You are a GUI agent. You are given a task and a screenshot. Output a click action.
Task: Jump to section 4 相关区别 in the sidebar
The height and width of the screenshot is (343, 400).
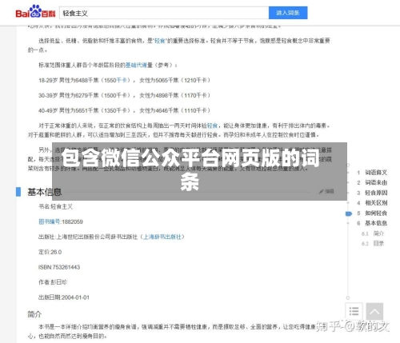pyautogui.click(x=372, y=203)
